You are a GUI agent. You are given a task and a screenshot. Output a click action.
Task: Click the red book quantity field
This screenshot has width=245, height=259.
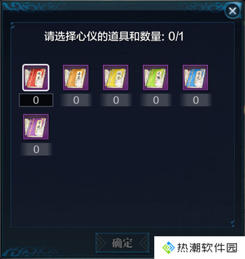(x=36, y=100)
